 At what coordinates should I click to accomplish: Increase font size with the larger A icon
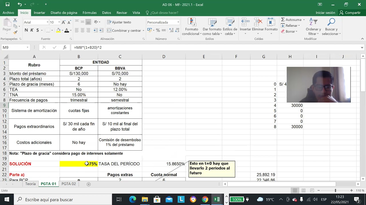tap(64, 22)
